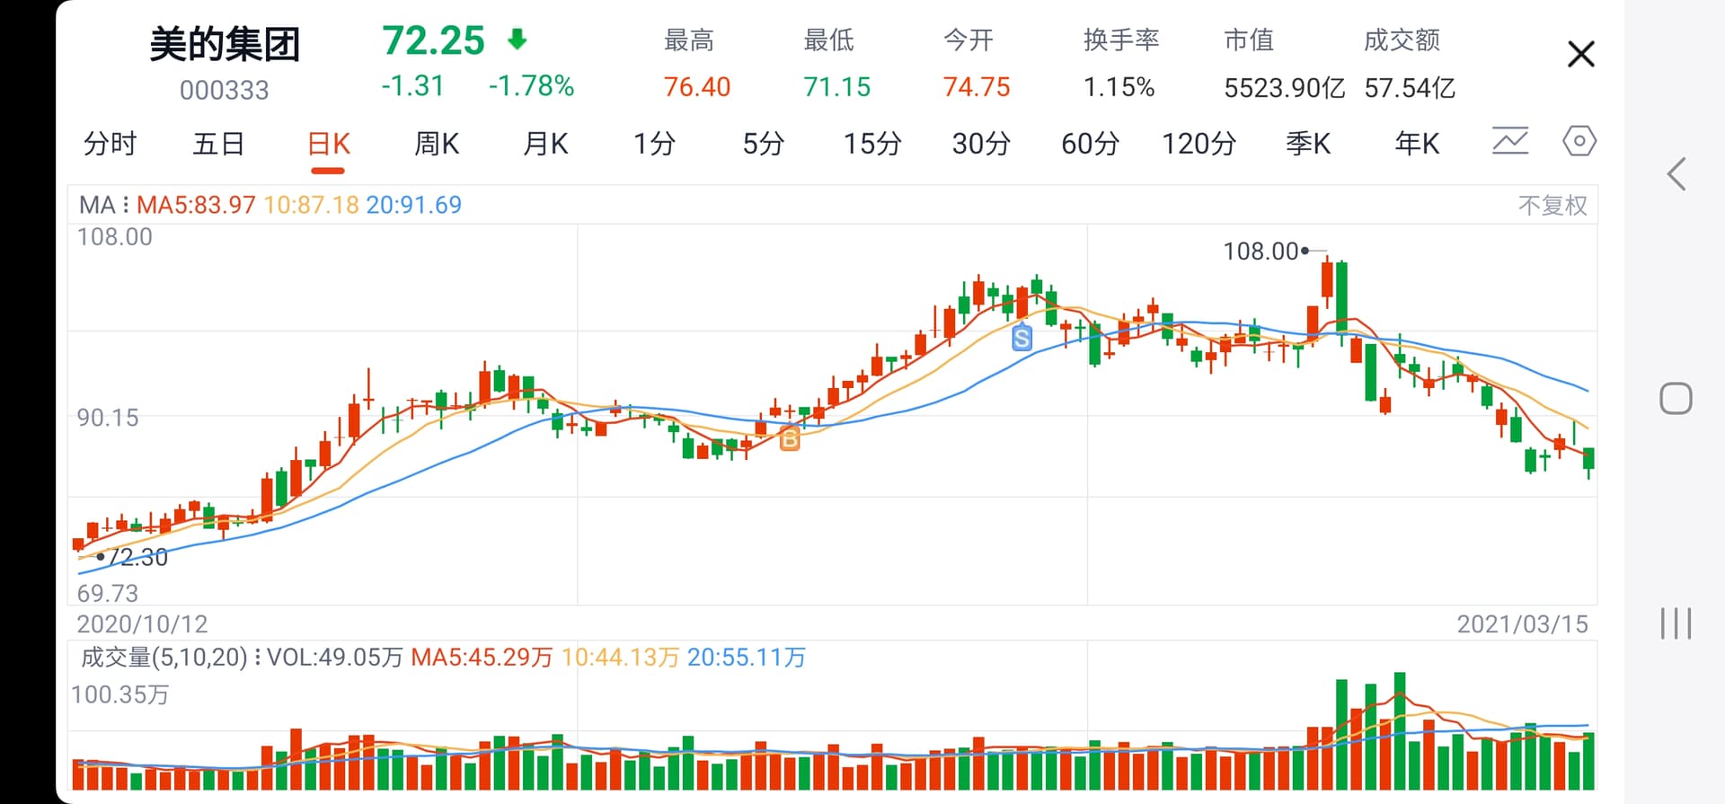This screenshot has height=804, width=1725.
Task: Tap percent change -1.78%
Action: pyautogui.click(x=531, y=86)
